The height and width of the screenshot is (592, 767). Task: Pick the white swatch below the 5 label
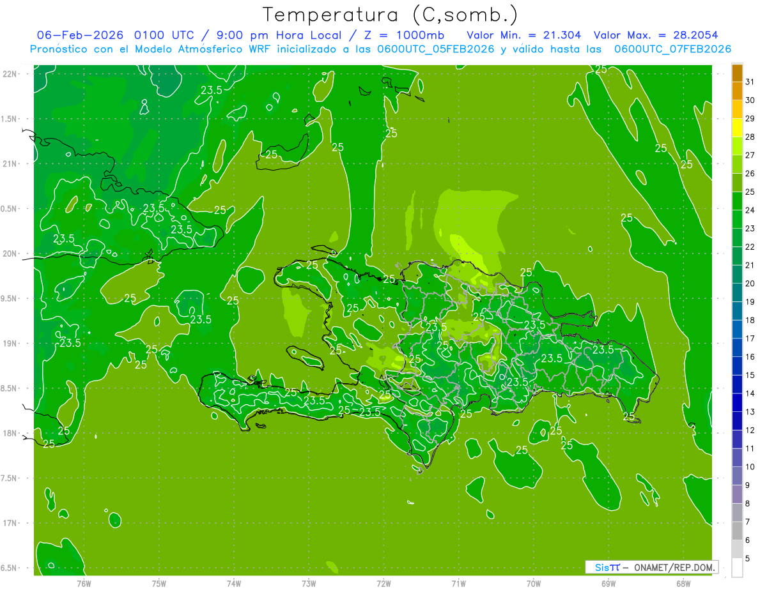tap(737, 568)
